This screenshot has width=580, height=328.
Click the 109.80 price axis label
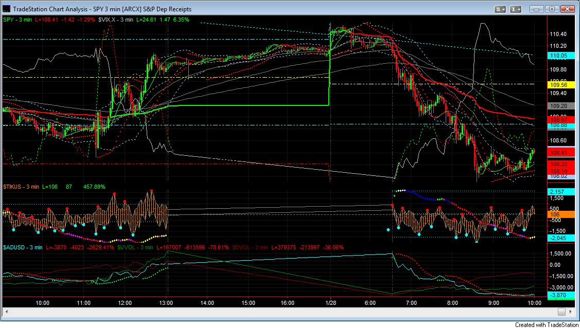coord(558,69)
